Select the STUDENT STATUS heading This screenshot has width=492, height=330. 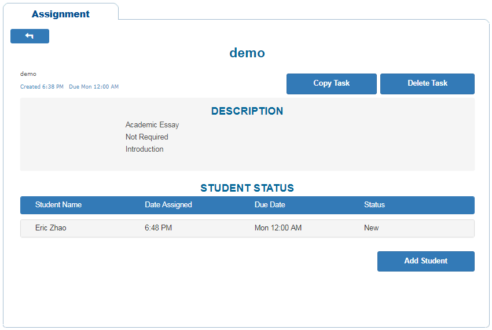[x=247, y=188]
